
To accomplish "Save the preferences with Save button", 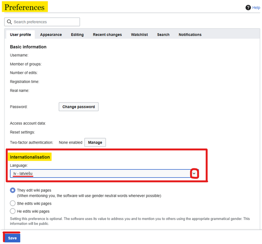I will pyautogui.click(x=12, y=238).
